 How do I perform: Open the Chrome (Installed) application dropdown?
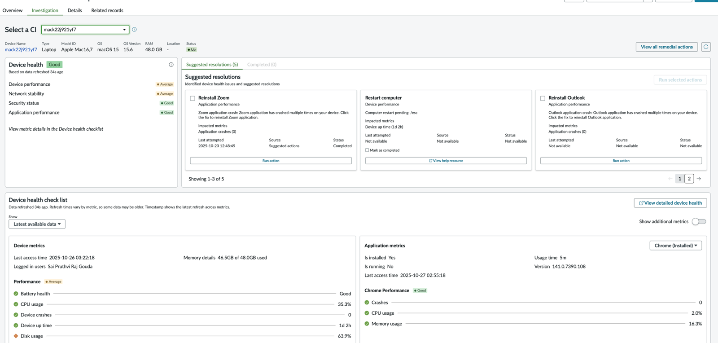click(x=675, y=246)
